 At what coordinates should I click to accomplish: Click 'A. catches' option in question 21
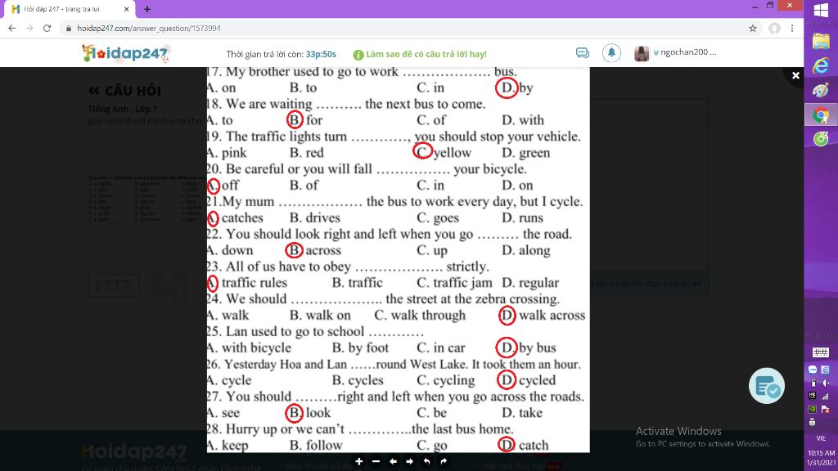235,218
